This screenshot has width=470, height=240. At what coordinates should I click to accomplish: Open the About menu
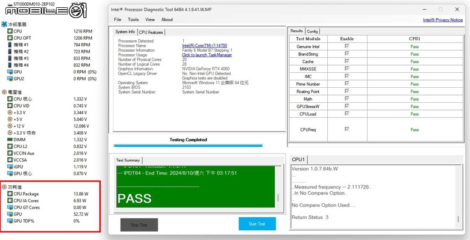coord(167,19)
